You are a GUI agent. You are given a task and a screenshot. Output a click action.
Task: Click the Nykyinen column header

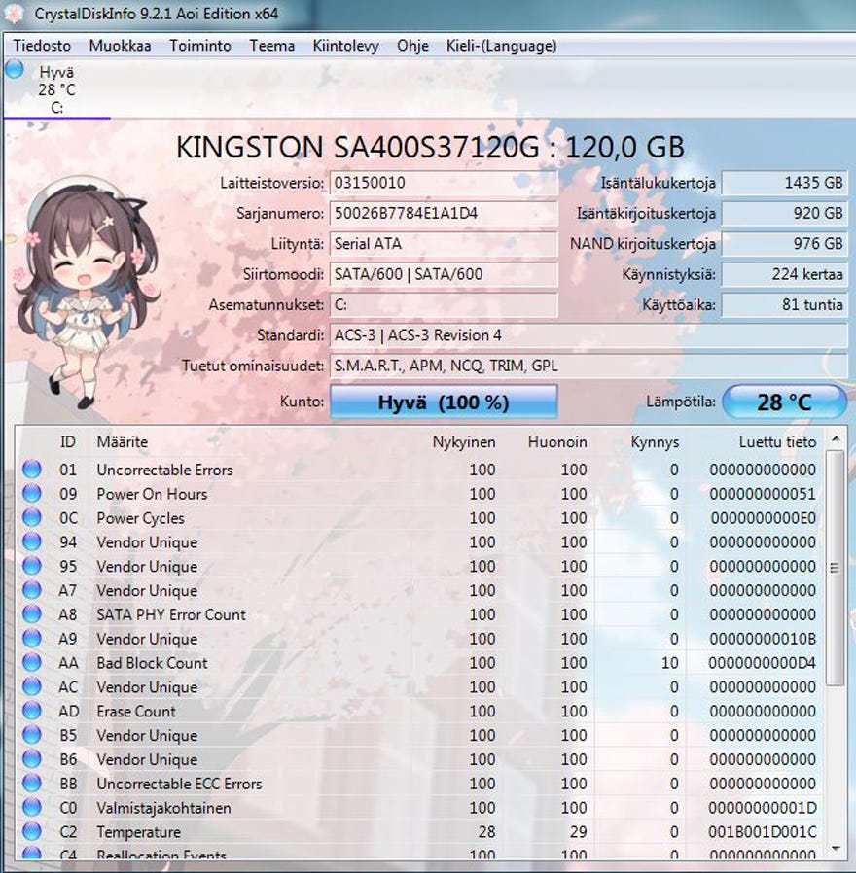[x=463, y=442]
